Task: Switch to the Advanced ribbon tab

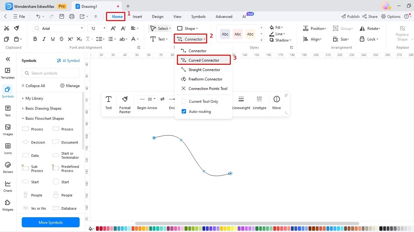Action: pos(224,17)
